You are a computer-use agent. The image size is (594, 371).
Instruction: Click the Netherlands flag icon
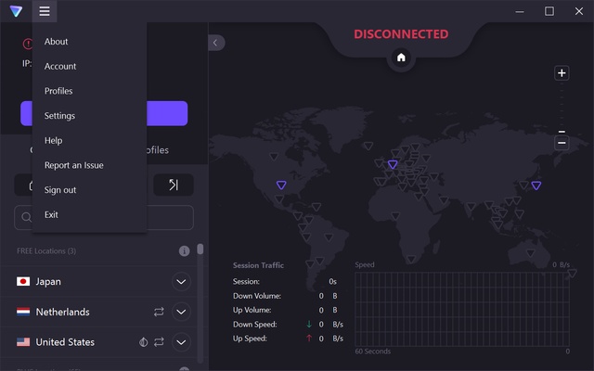[x=23, y=312]
